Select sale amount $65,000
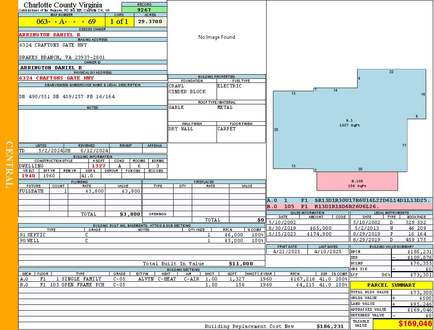Screen dimensions: 434x330 [x=320, y=228]
